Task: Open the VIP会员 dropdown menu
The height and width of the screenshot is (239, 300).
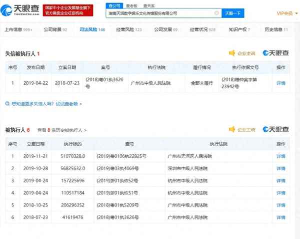Action: (x=287, y=13)
